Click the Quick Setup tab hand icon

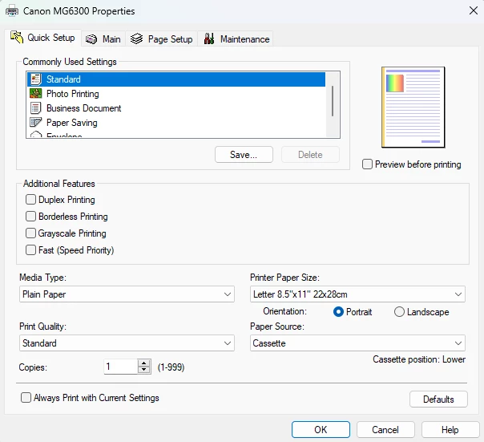click(17, 38)
